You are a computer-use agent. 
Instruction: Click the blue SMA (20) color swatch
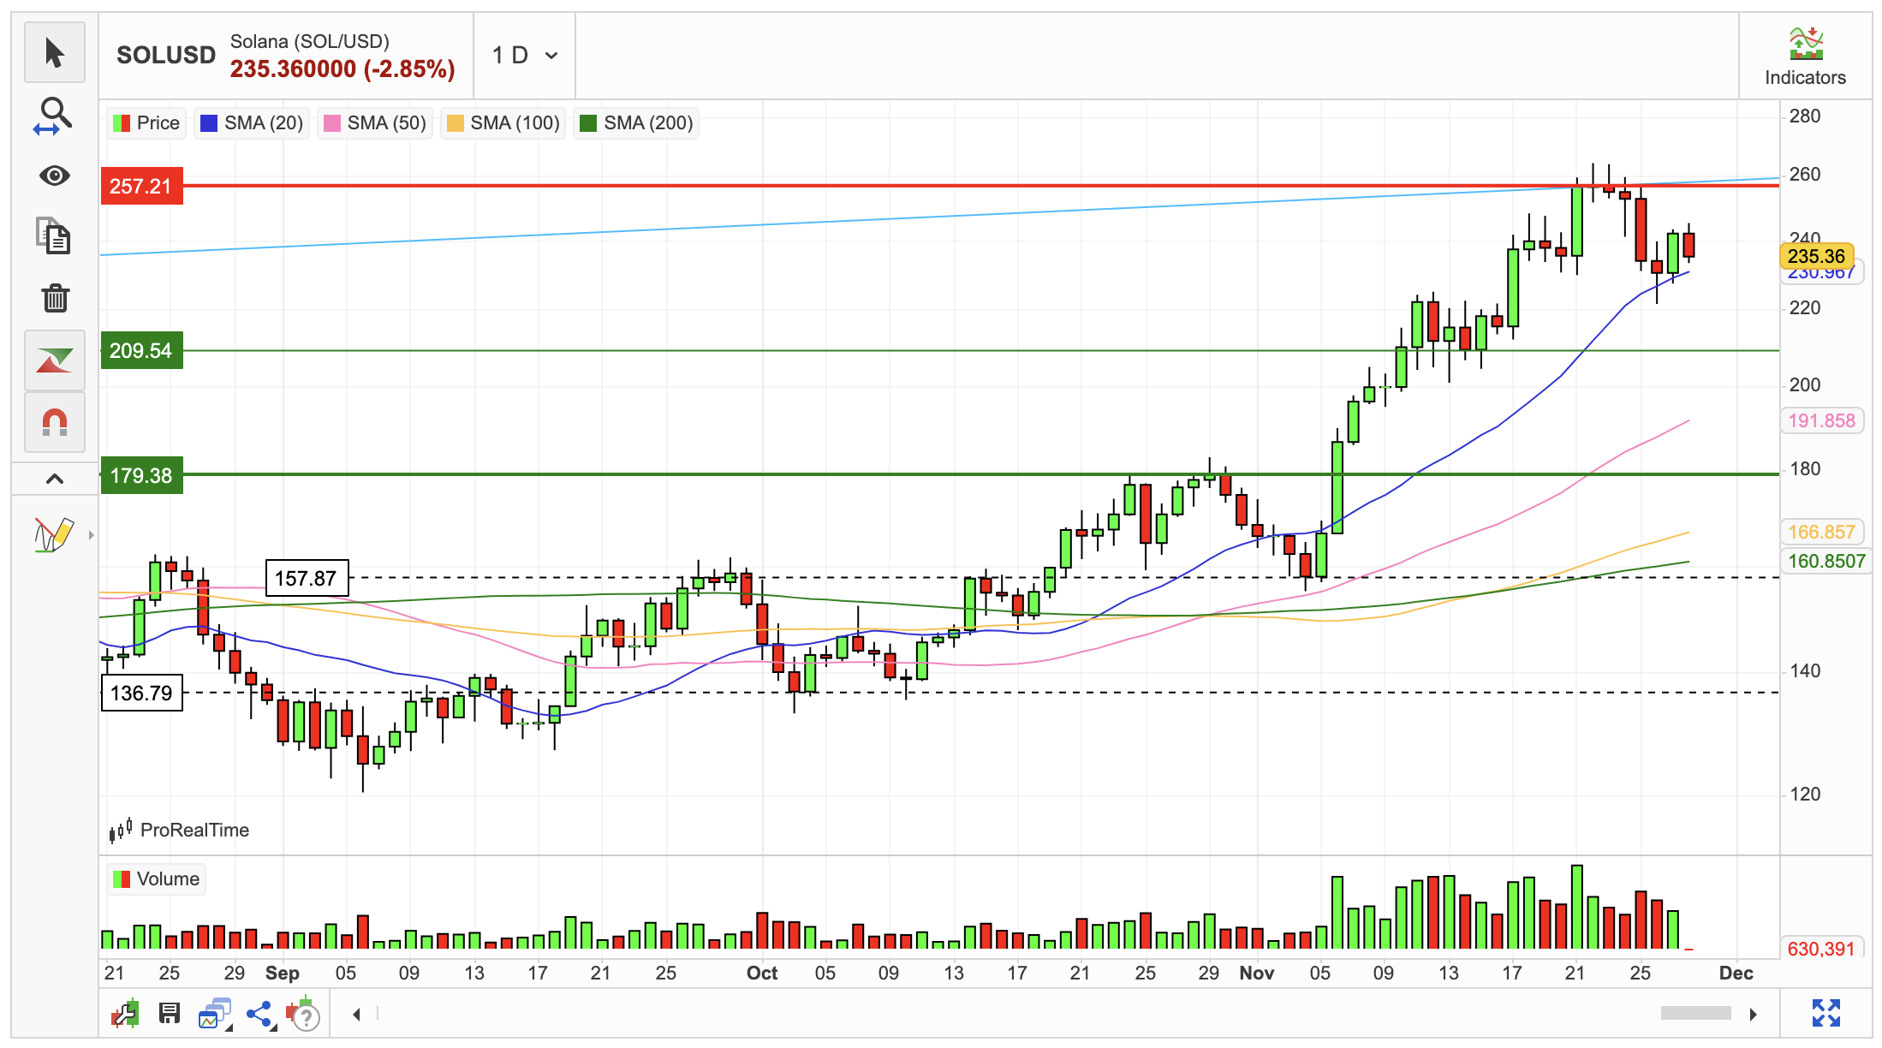pos(208,123)
